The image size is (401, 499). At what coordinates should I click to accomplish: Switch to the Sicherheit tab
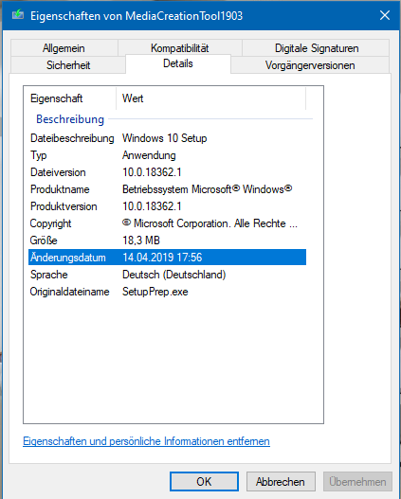[x=68, y=65]
